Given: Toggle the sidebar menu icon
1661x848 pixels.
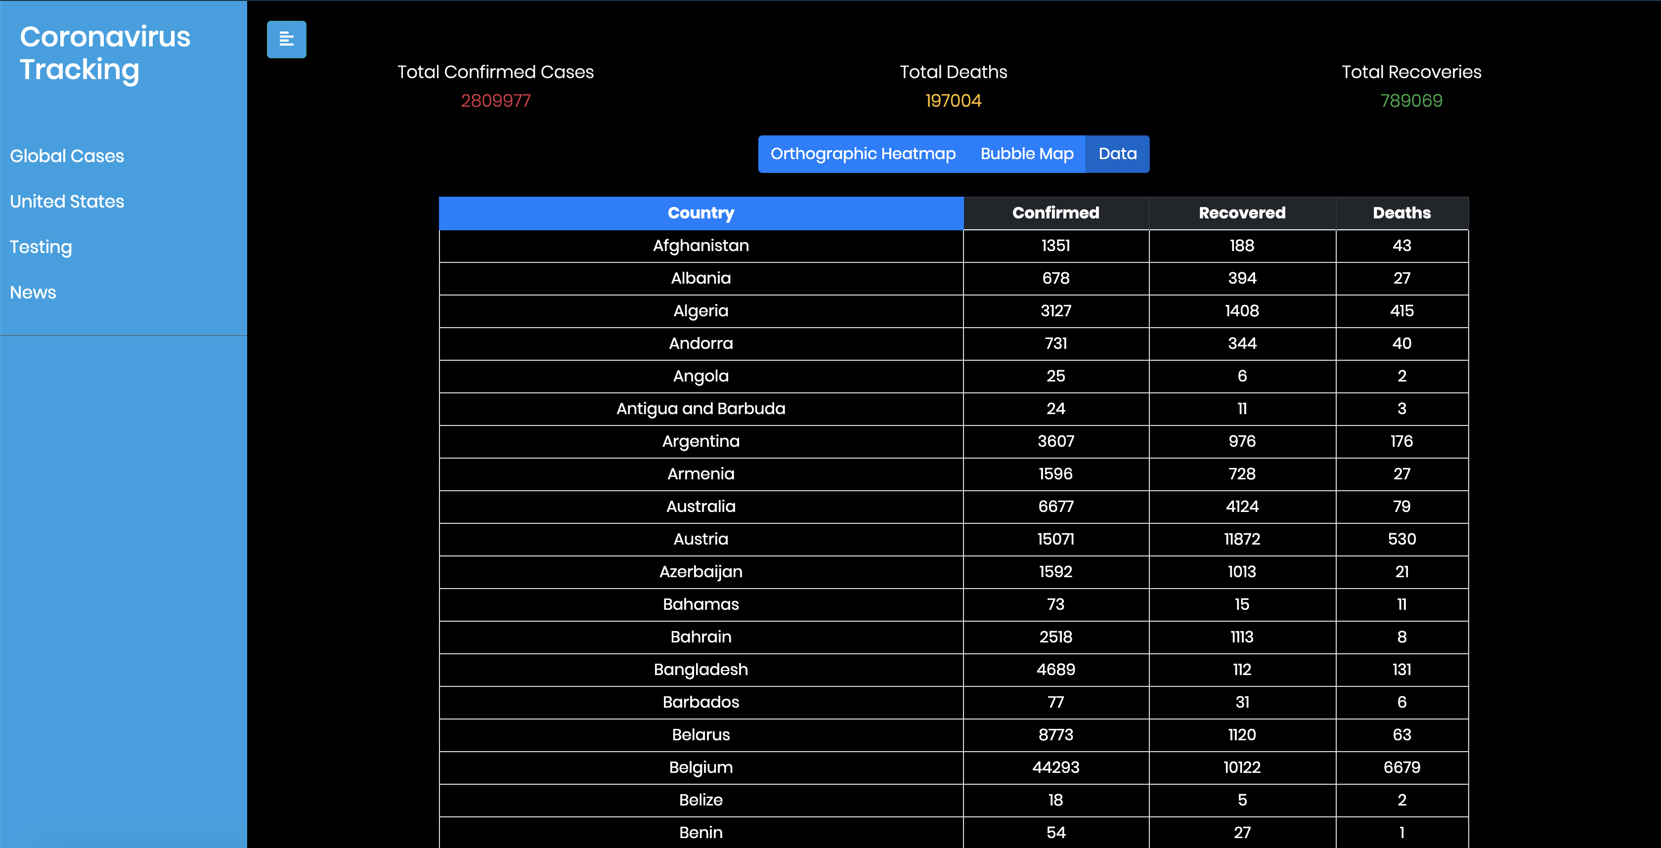Looking at the screenshot, I should click(286, 40).
